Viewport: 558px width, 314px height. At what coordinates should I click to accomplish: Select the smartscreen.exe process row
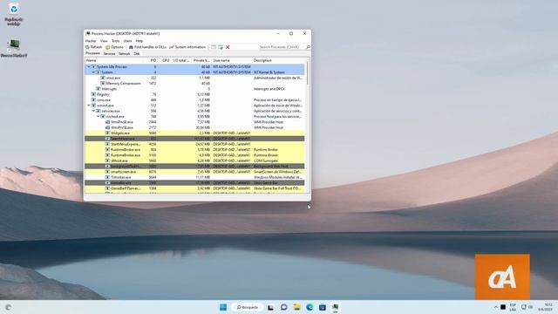(x=194, y=172)
